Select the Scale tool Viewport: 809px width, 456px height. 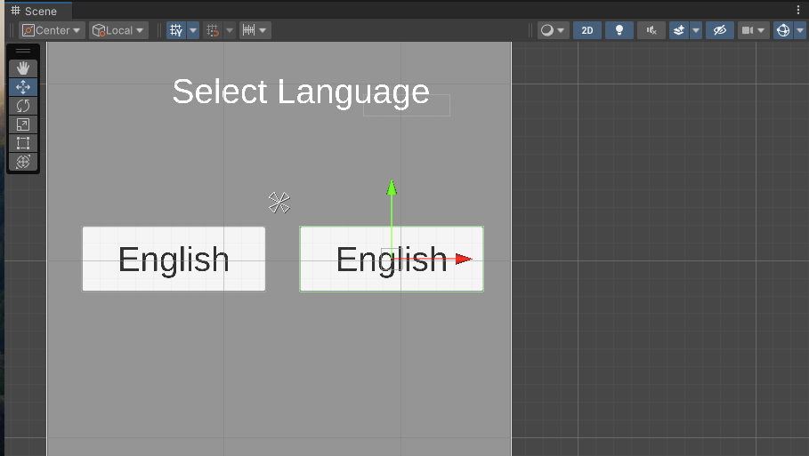pos(23,124)
